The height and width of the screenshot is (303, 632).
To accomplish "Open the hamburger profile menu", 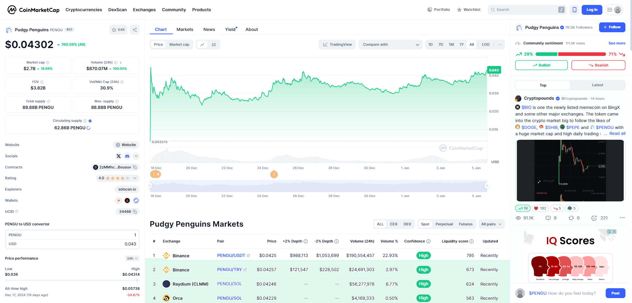I will pyautogui.click(x=614, y=10).
